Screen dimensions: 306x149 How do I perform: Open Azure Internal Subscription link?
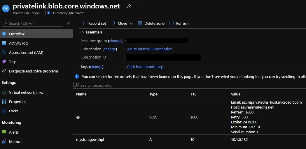pos(150,49)
